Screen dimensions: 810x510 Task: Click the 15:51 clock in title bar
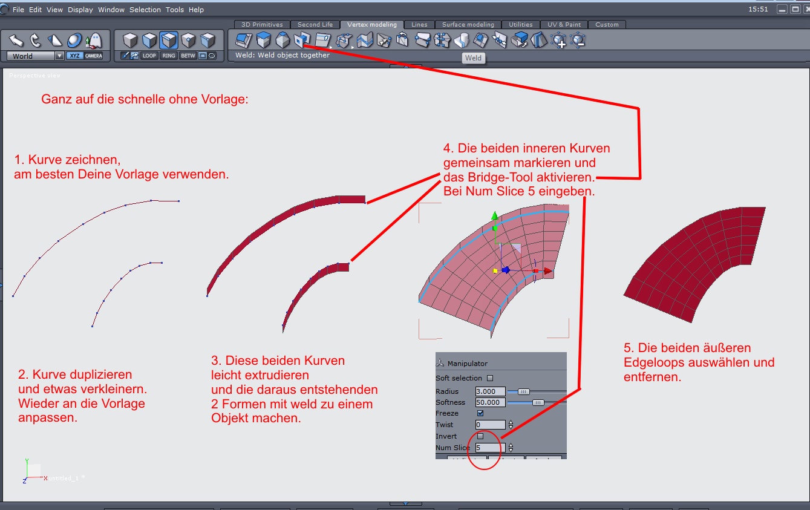tap(758, 10)
